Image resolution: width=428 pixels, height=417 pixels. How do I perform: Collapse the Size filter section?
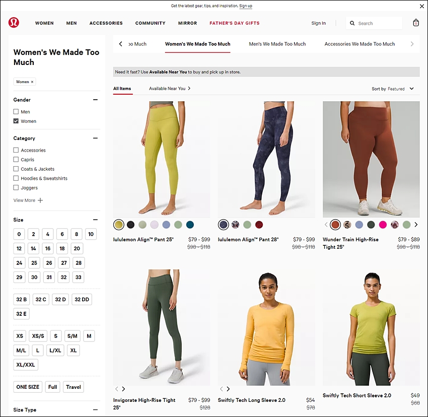coord(95,220)
